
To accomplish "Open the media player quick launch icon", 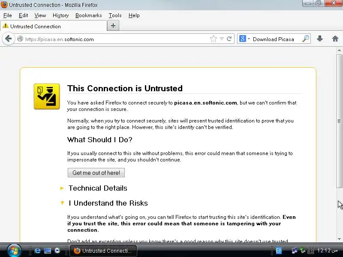I will 57,251.
